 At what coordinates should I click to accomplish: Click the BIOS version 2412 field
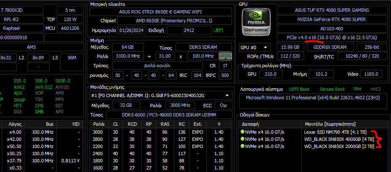pos(189,30)
